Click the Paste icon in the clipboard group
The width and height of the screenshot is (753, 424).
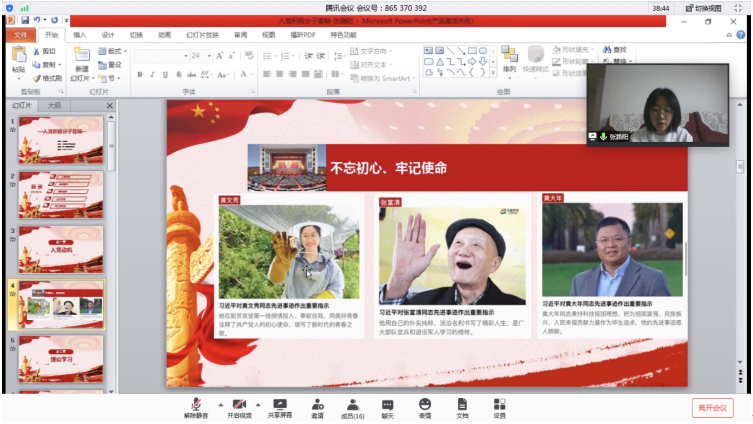pos(19,55)
